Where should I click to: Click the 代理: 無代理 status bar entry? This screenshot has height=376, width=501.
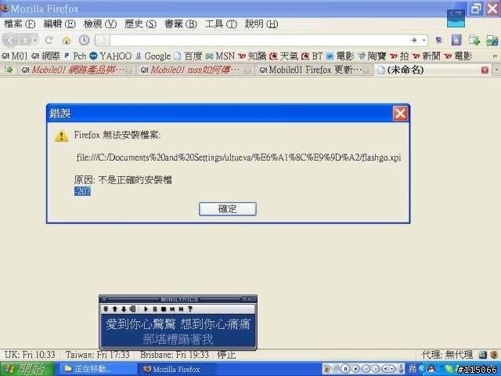[447, 355]
